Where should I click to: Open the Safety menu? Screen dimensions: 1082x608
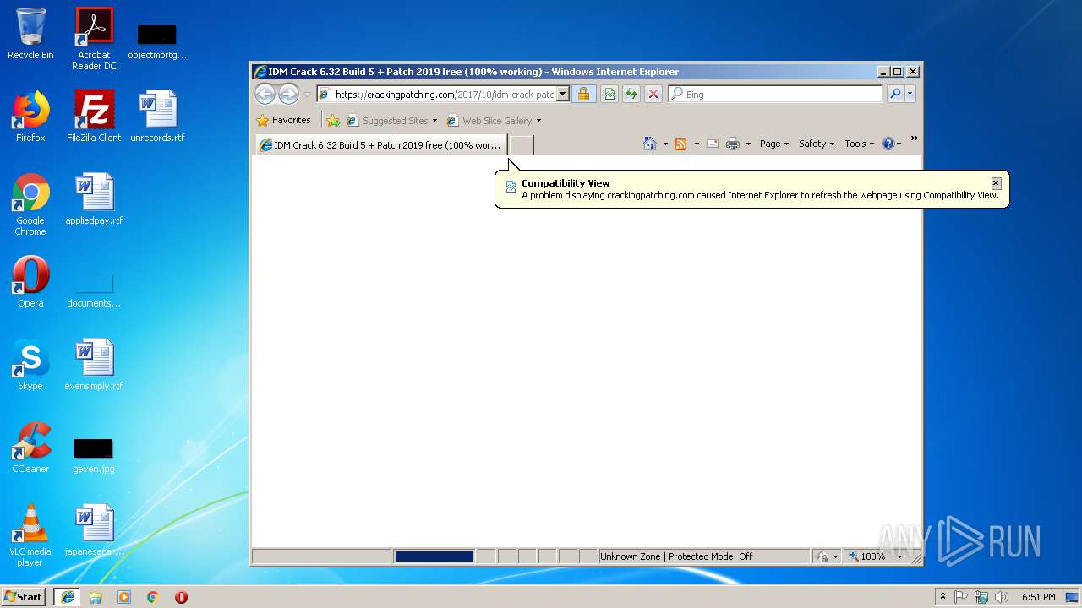coord(816,144)
